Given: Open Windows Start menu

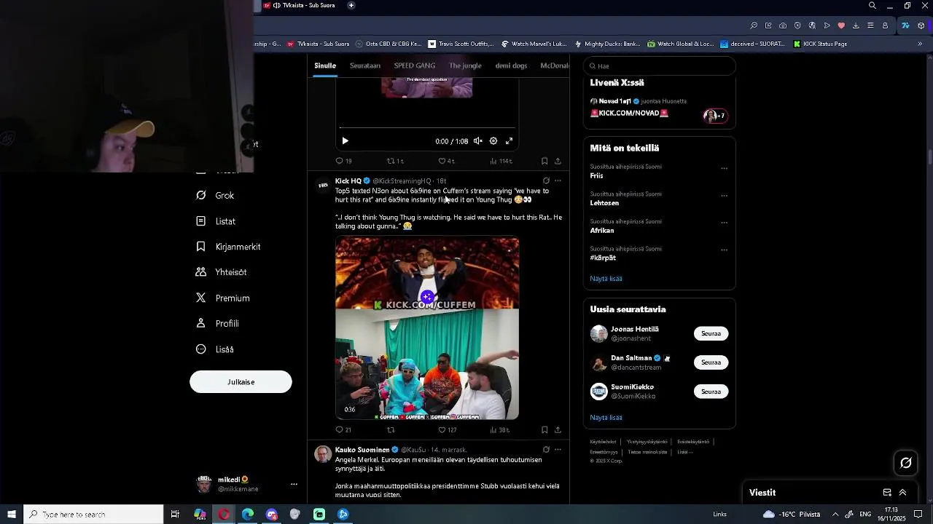Looking at the screenshot, I should pyautogui.click(x=12, y=515).
